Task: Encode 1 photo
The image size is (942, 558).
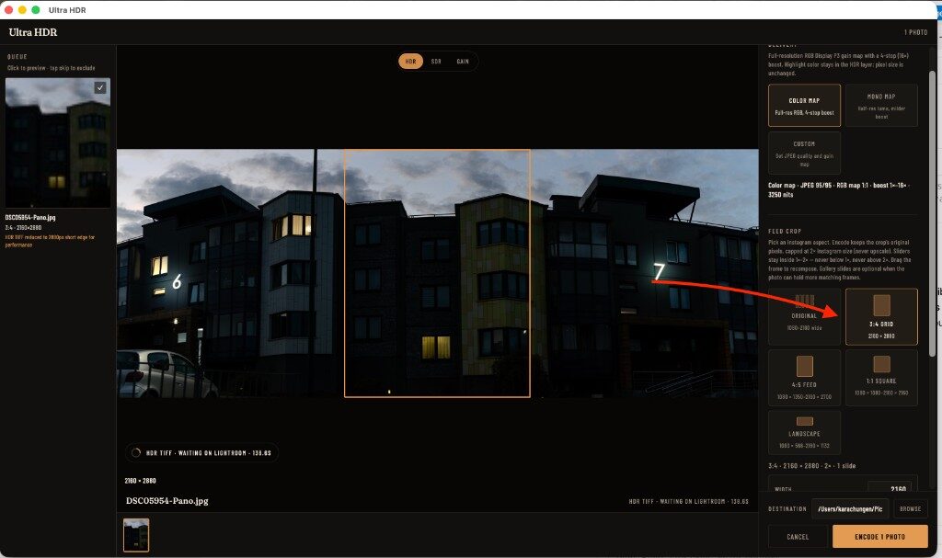Action: coord(880,536)
